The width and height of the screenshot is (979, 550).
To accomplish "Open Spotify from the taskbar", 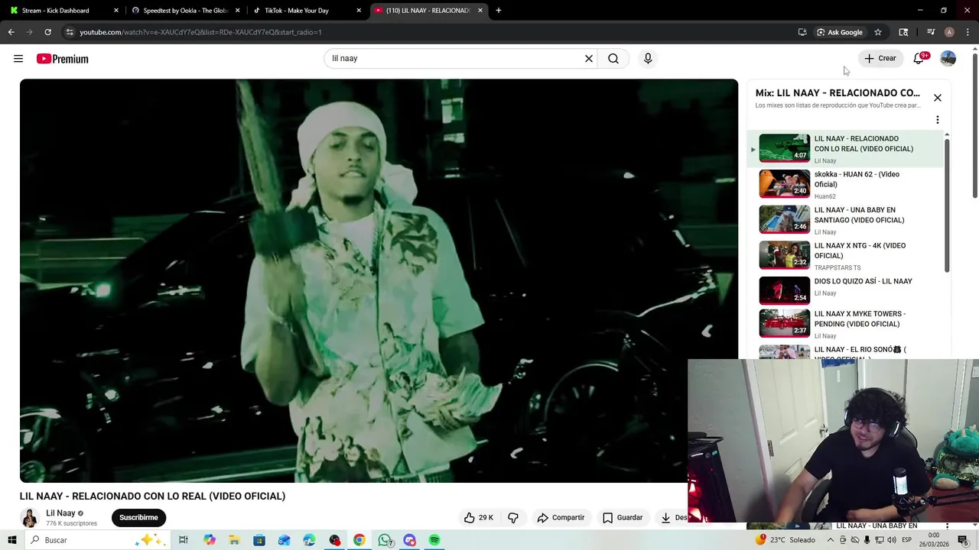I will [x=434, y=540].
